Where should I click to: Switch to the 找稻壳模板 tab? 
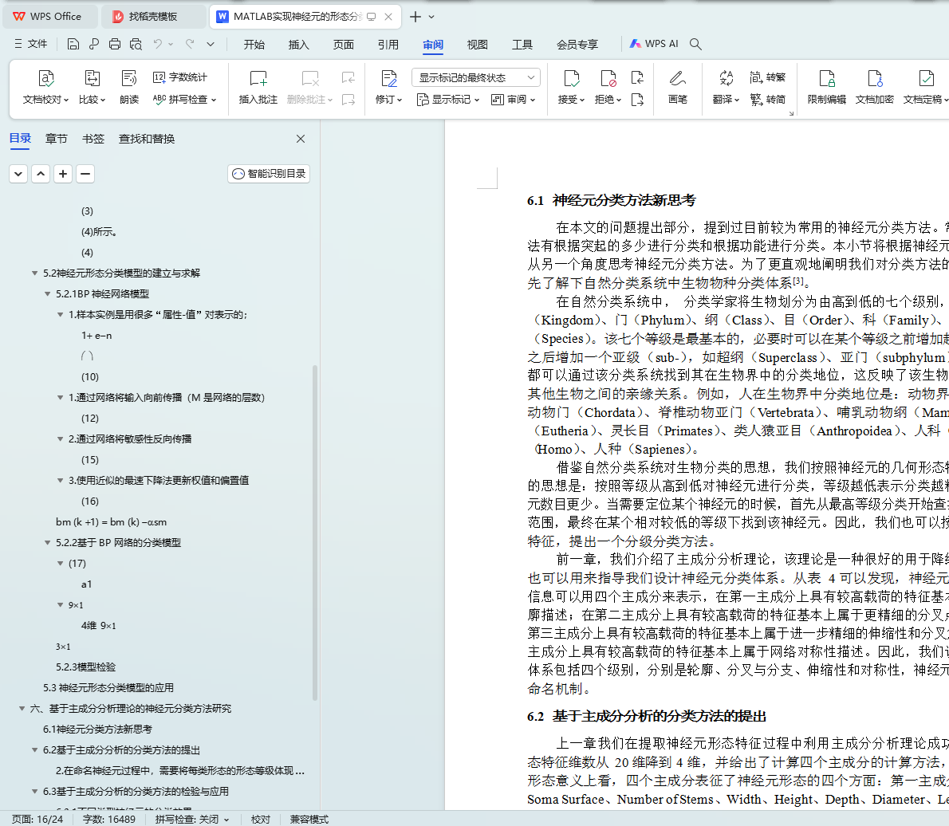(152, 17)
